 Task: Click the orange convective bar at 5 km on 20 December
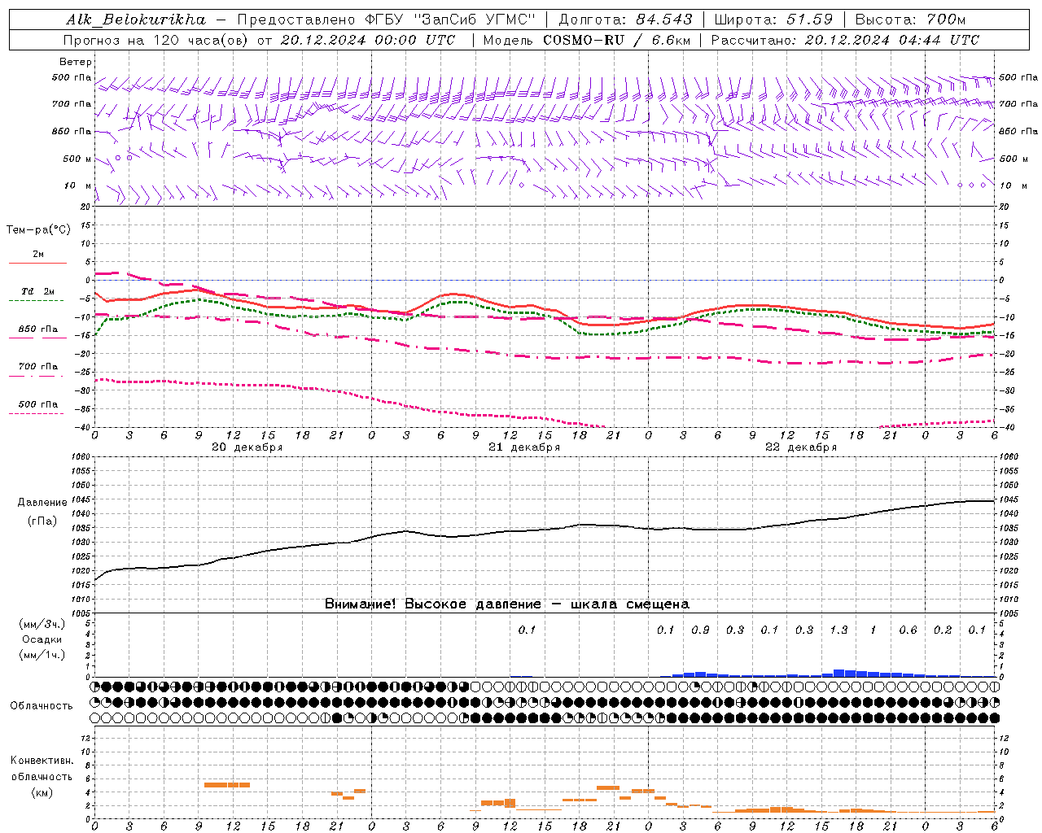227,785
